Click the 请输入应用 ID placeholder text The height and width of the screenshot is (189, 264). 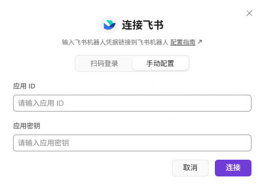pyautogui.click(x=41, y=103)
